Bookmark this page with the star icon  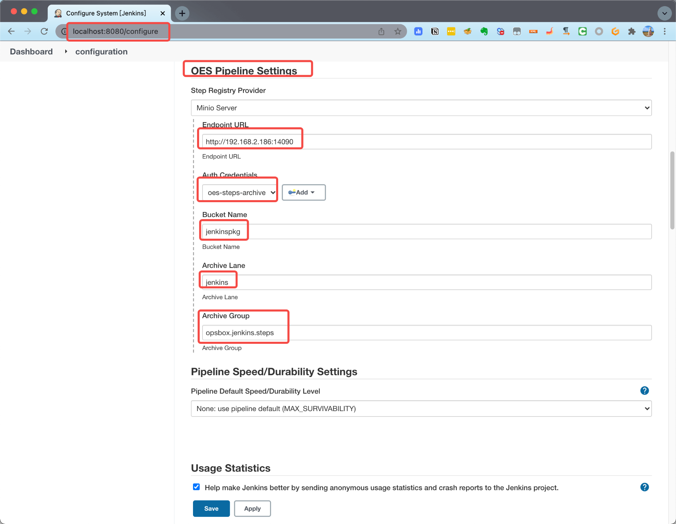pyautogui.click(x=398, y=31)
